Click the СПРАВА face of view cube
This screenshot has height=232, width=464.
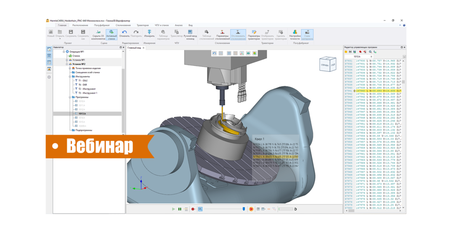(325, 65)
